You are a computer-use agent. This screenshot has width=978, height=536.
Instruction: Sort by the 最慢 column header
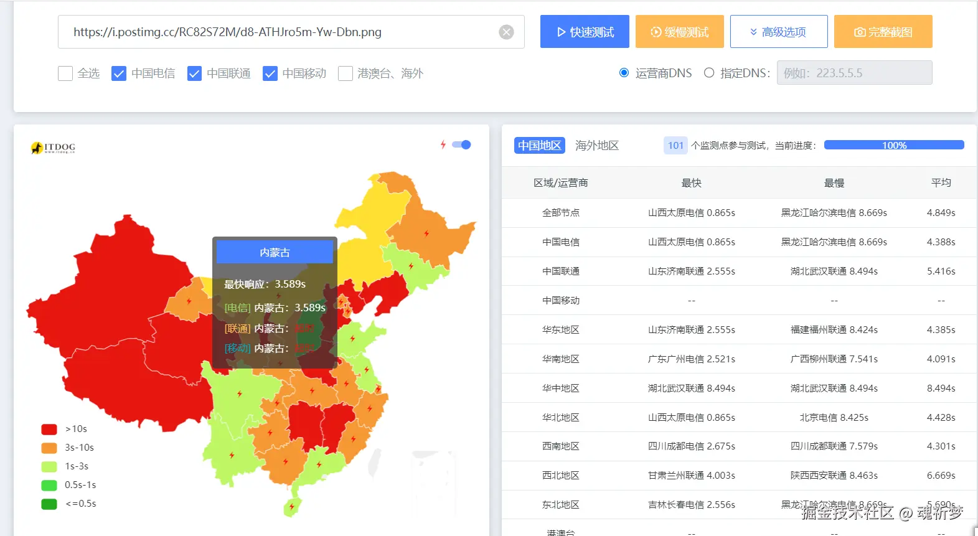(x=834, y=183)
